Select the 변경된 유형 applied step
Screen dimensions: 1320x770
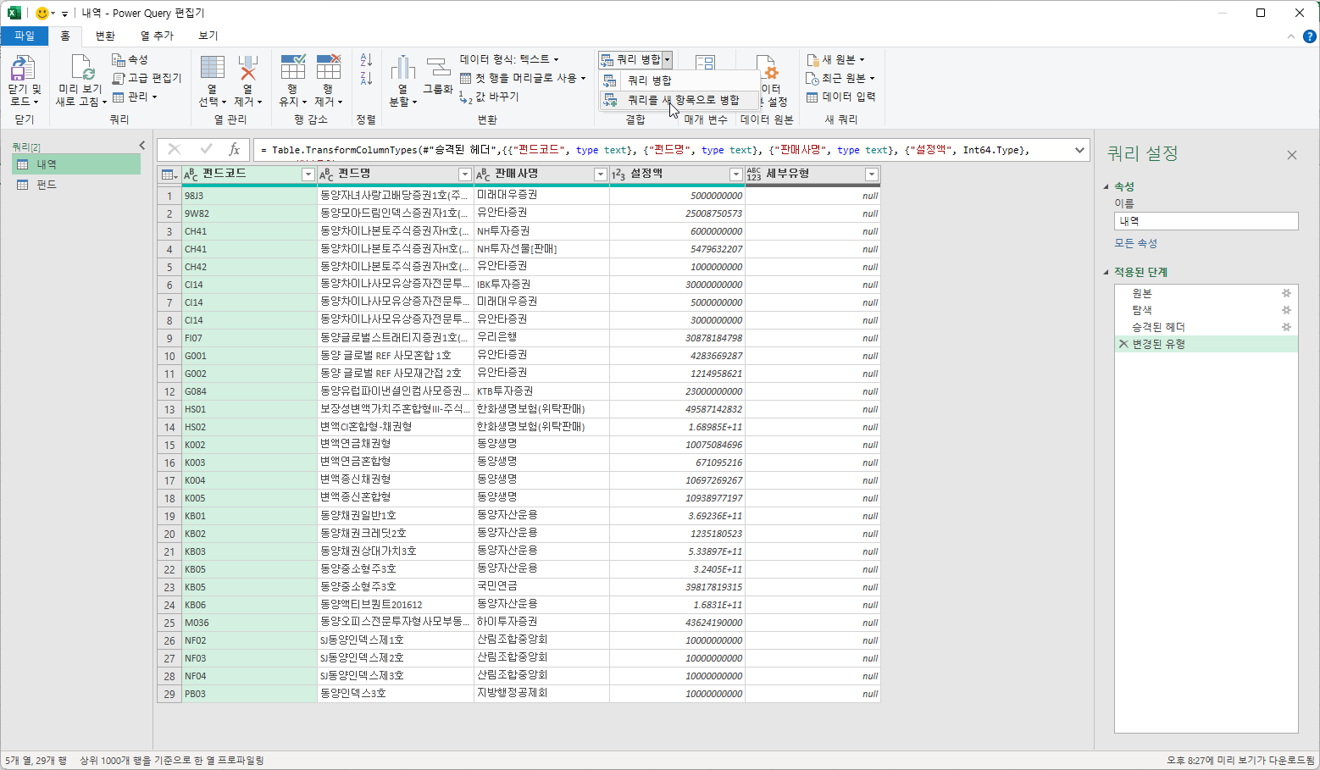pyautogui.click(x=1206, y=344)
